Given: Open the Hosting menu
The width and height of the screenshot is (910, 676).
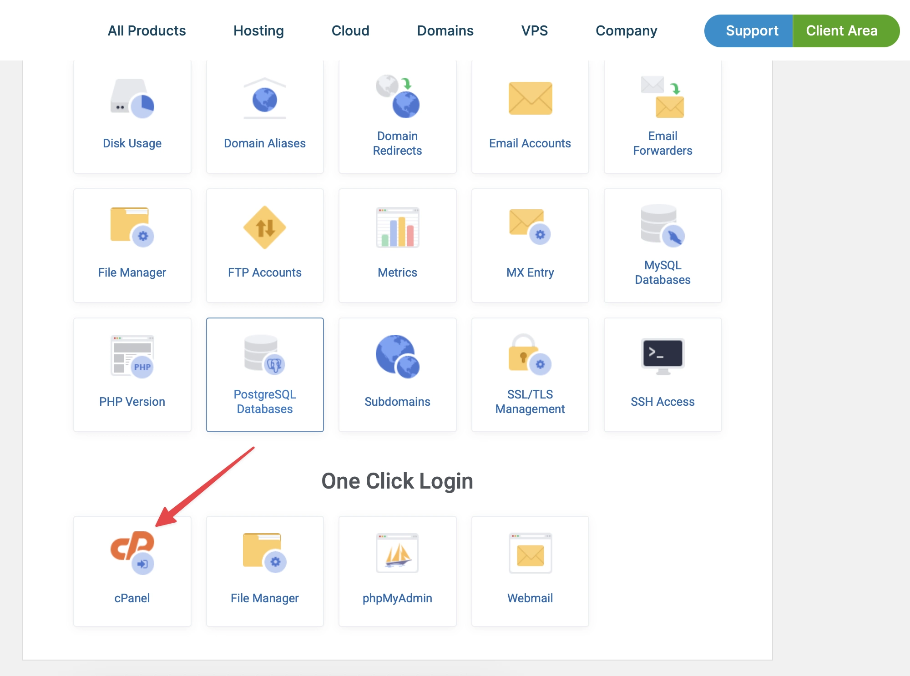Looking at the screenshot, I should pyautogui.click(x=258, y=30).
